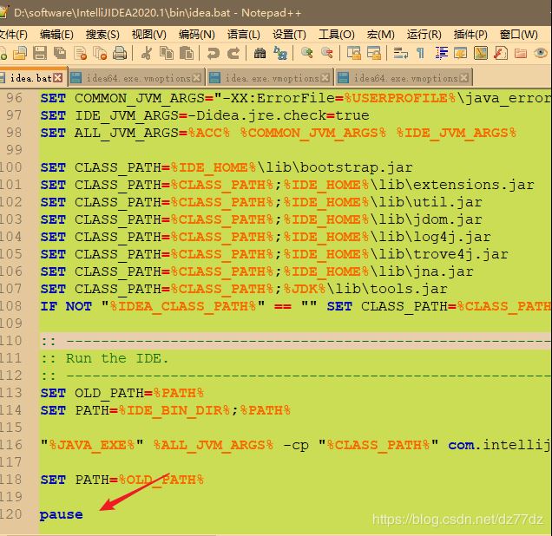Viewport: 552px width, 536px height.
Task: Click the IF NOT keyword on line 108
Action: (66, 306)
